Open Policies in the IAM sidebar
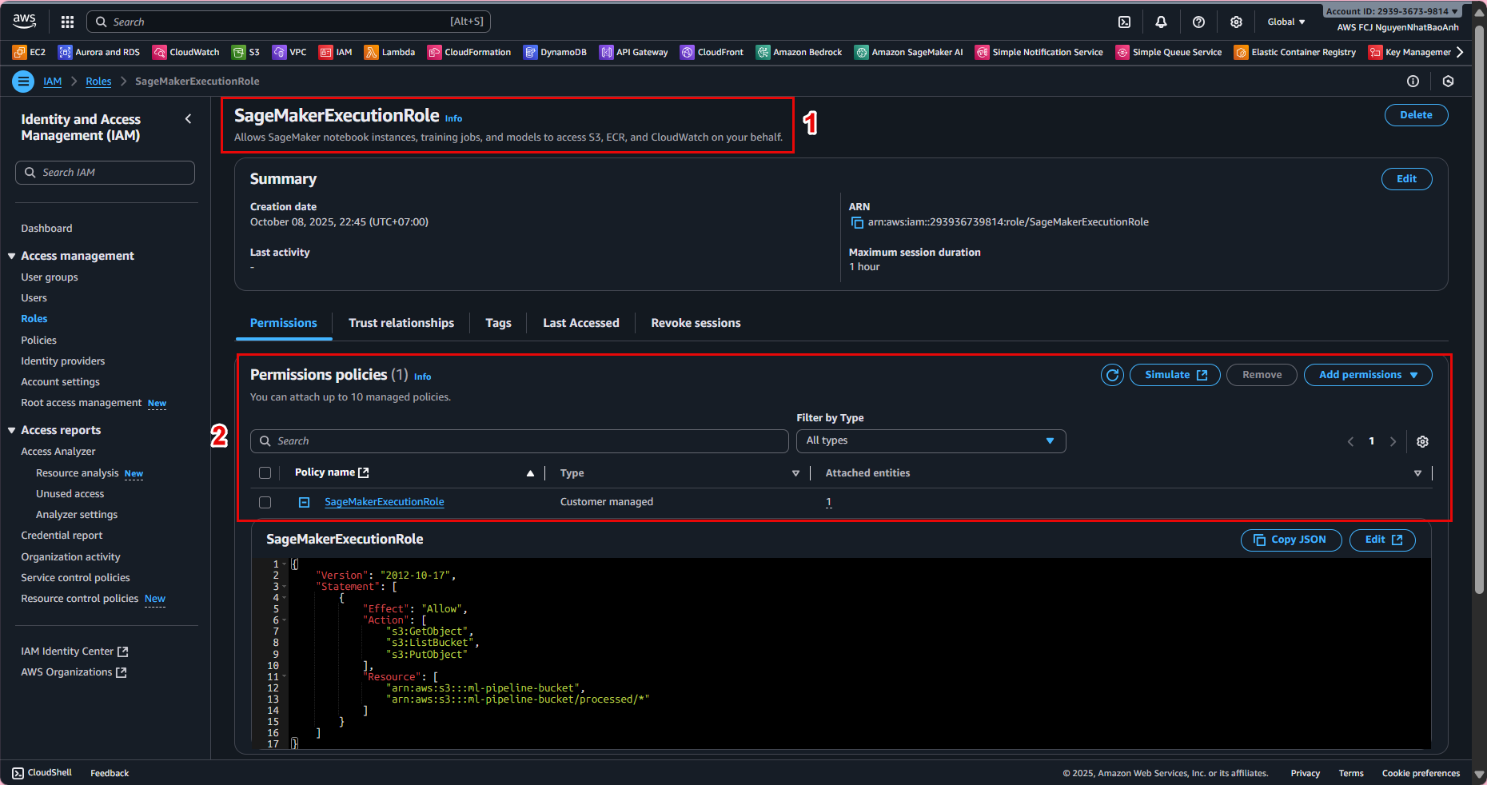Viewport: 1487px width, 785px height. pos(38,341)
